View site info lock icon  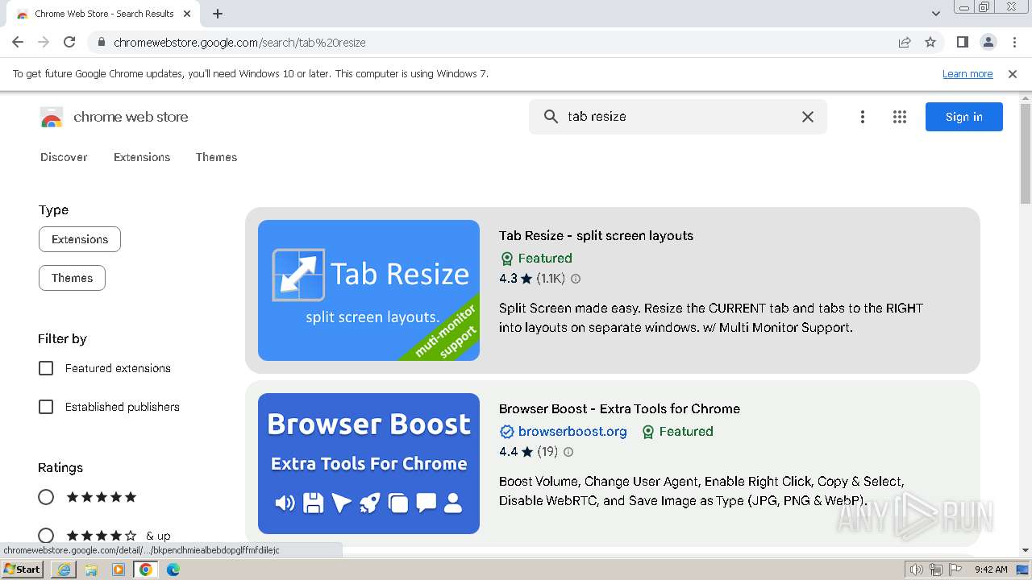(x=101, y=42)
